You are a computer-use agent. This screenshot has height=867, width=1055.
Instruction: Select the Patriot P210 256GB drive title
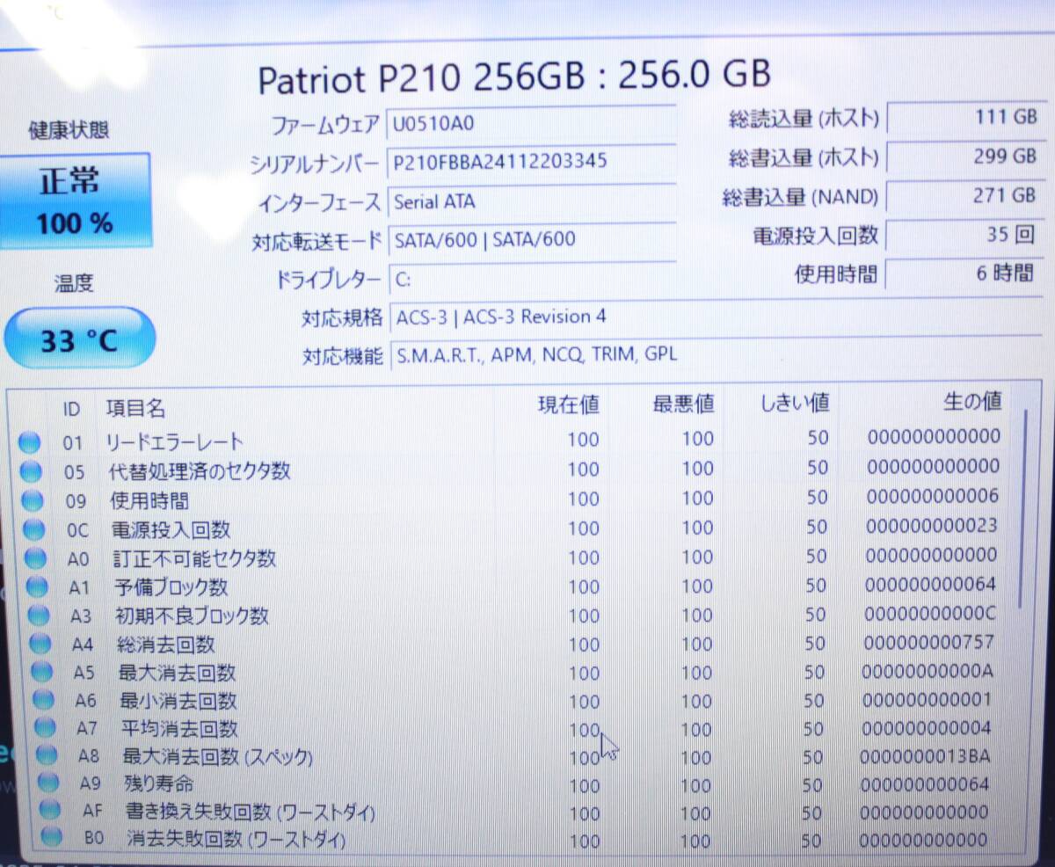[x=514, y=76]
